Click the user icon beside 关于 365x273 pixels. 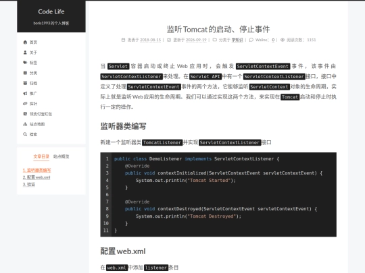(x=25, y=52)
